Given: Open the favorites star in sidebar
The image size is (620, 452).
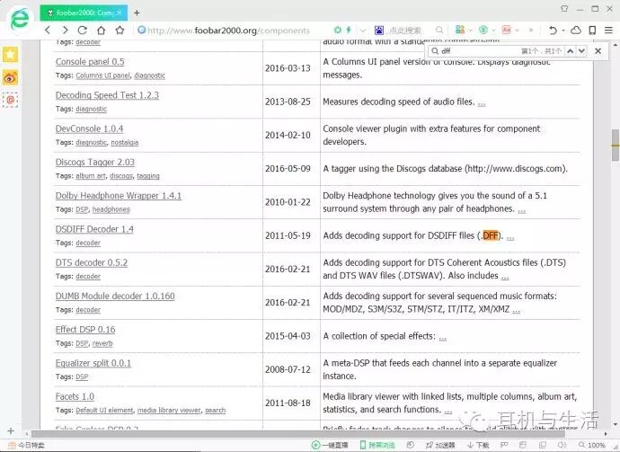Looking at the screenshot, I should click(10, 54).
